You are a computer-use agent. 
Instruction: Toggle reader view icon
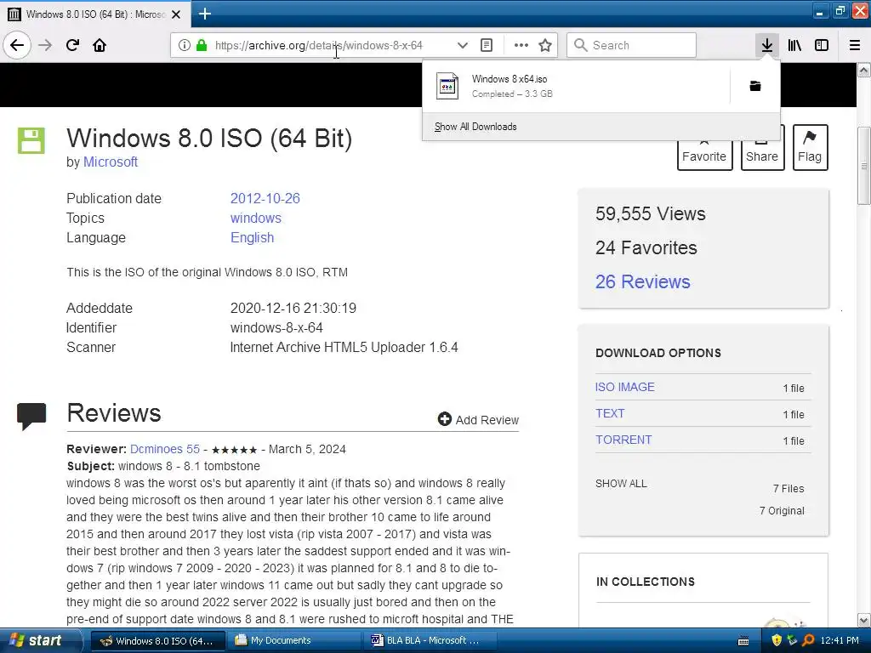(487, 45)
